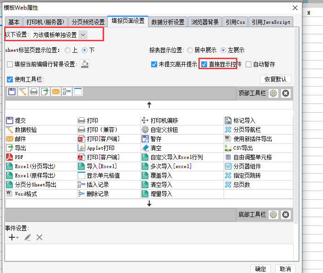Close the 模板Web属性 dialog
The image size is (323, 273).
(x=295, y=8)
